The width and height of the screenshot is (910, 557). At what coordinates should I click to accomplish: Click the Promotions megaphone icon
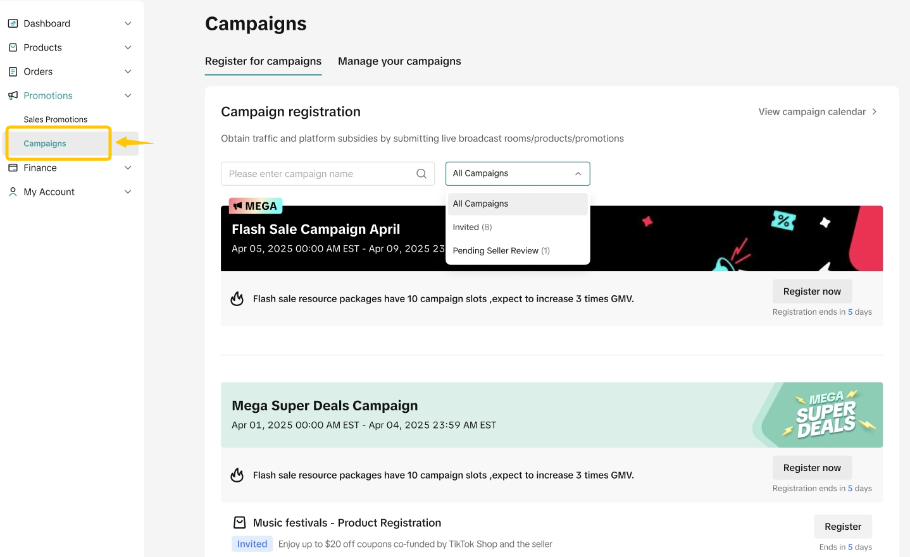13,95
